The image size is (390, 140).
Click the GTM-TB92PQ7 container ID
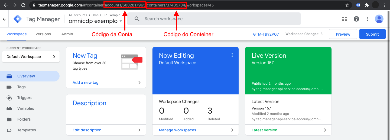click(266, 34)
